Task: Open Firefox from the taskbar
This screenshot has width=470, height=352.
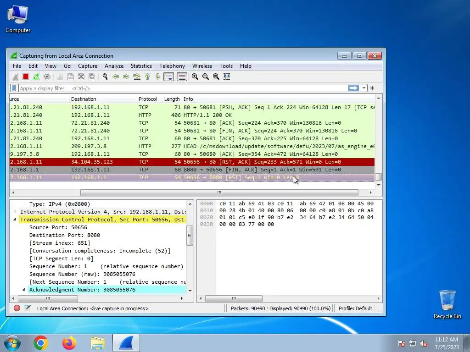Action: (x=69, y=343)
